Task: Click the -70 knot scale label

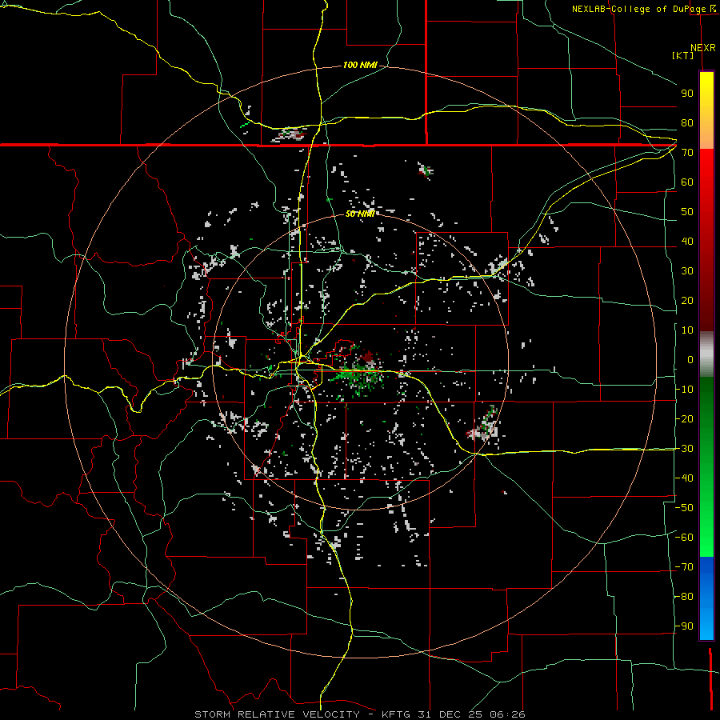Action: 684,567
